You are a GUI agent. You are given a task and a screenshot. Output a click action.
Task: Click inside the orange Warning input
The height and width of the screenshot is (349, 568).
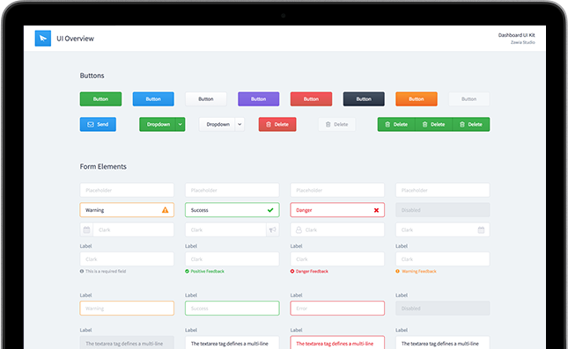(127, 210)
